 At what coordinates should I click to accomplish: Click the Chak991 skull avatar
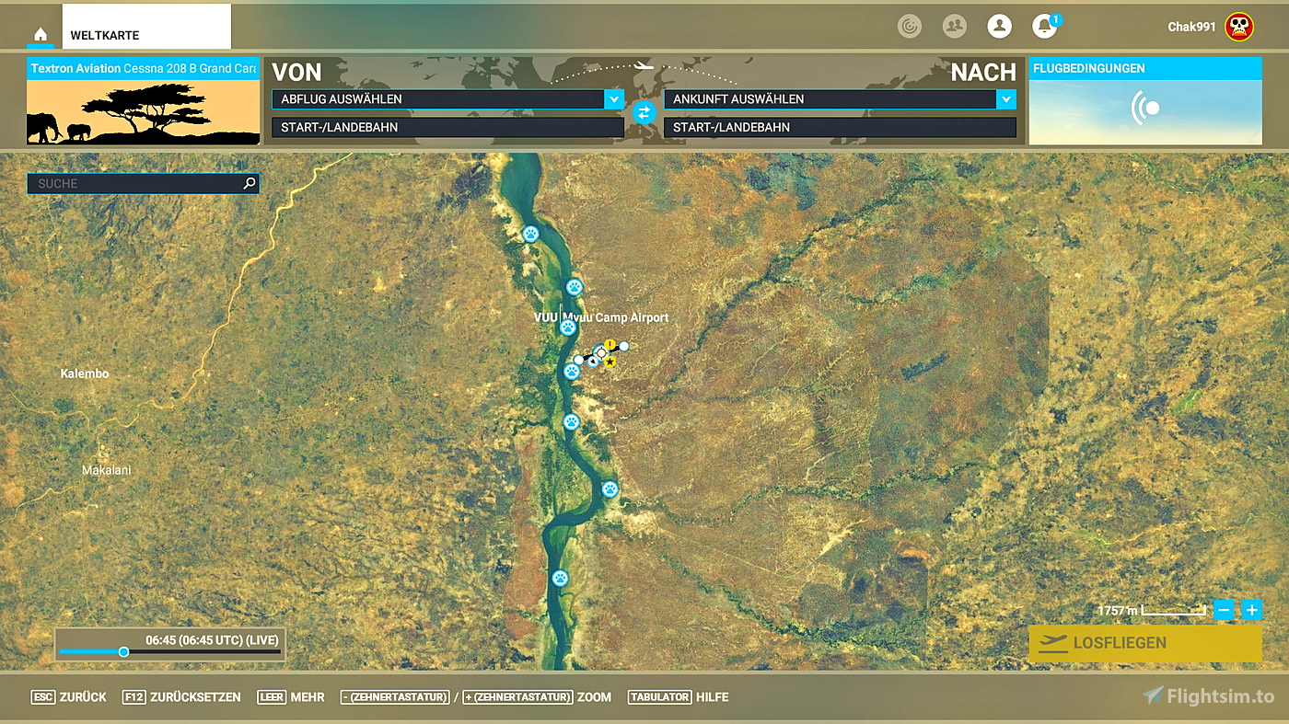1239,27
